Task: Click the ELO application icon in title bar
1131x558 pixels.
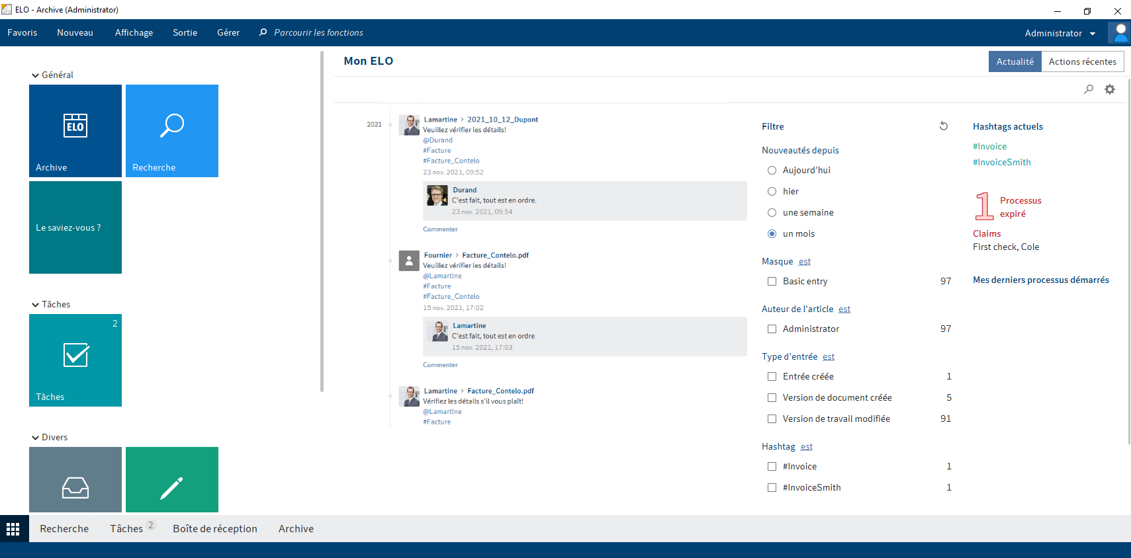Action: pyautogui.click(x=7, y=9)
